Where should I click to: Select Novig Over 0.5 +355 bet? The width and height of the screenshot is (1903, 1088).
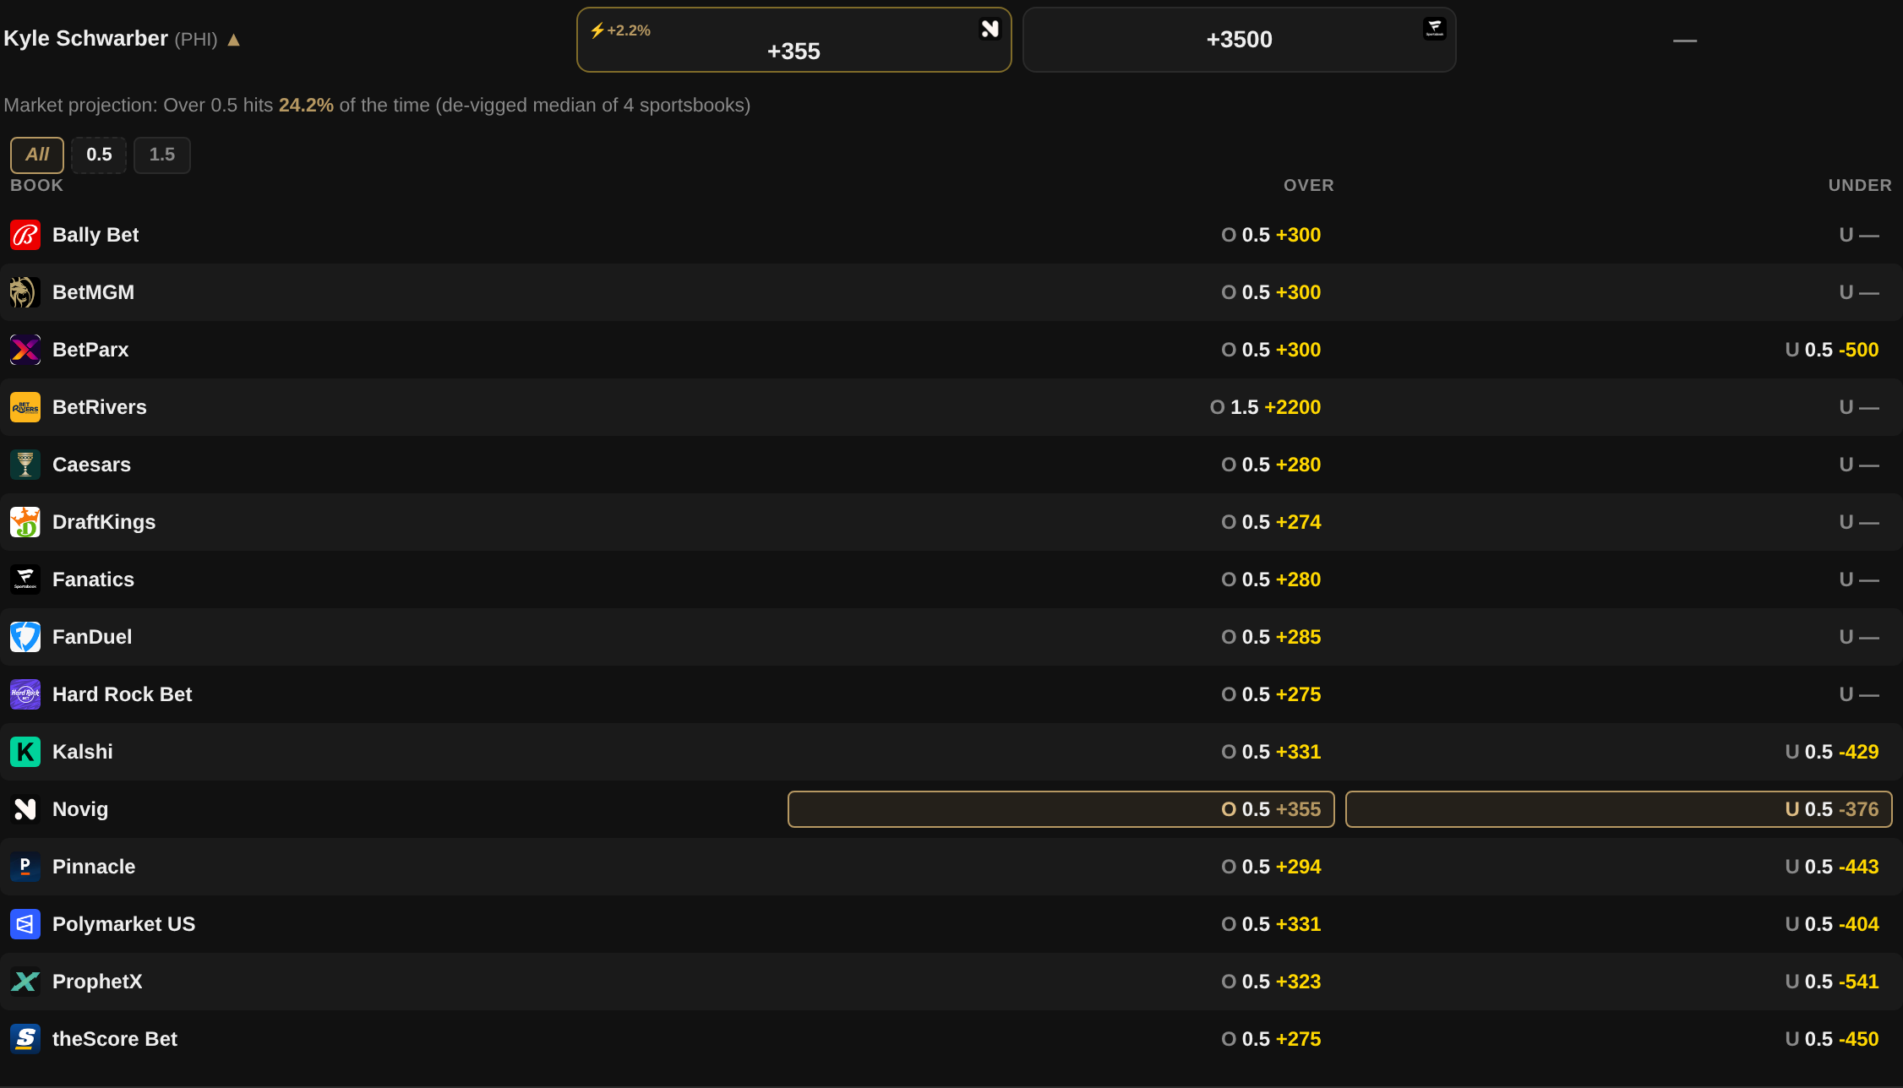(x=1061, y=809)
